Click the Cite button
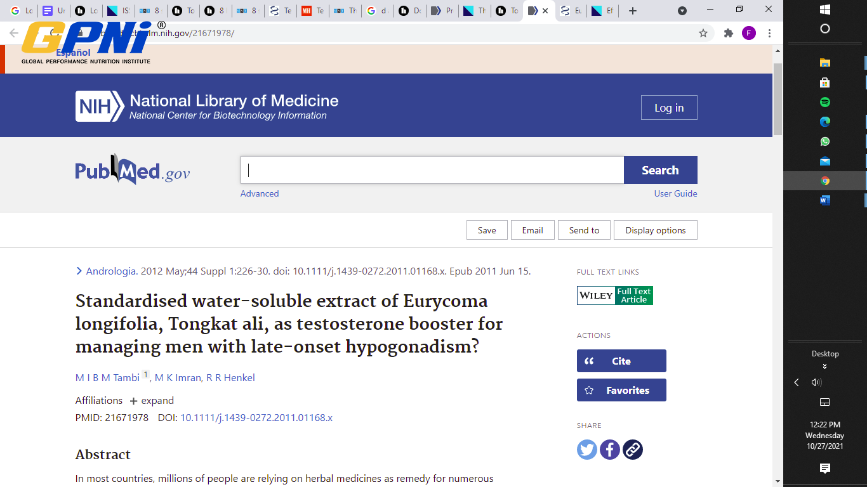867x487 pixels. [621, 361]
